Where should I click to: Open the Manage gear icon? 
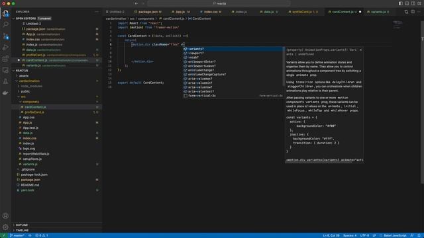click(x=5, y=227)
